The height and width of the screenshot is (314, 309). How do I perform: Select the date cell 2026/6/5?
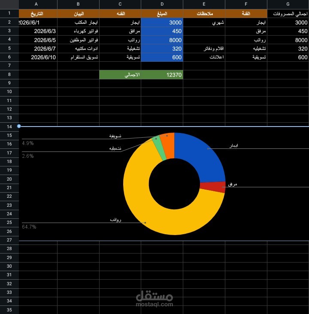[38, 40]
